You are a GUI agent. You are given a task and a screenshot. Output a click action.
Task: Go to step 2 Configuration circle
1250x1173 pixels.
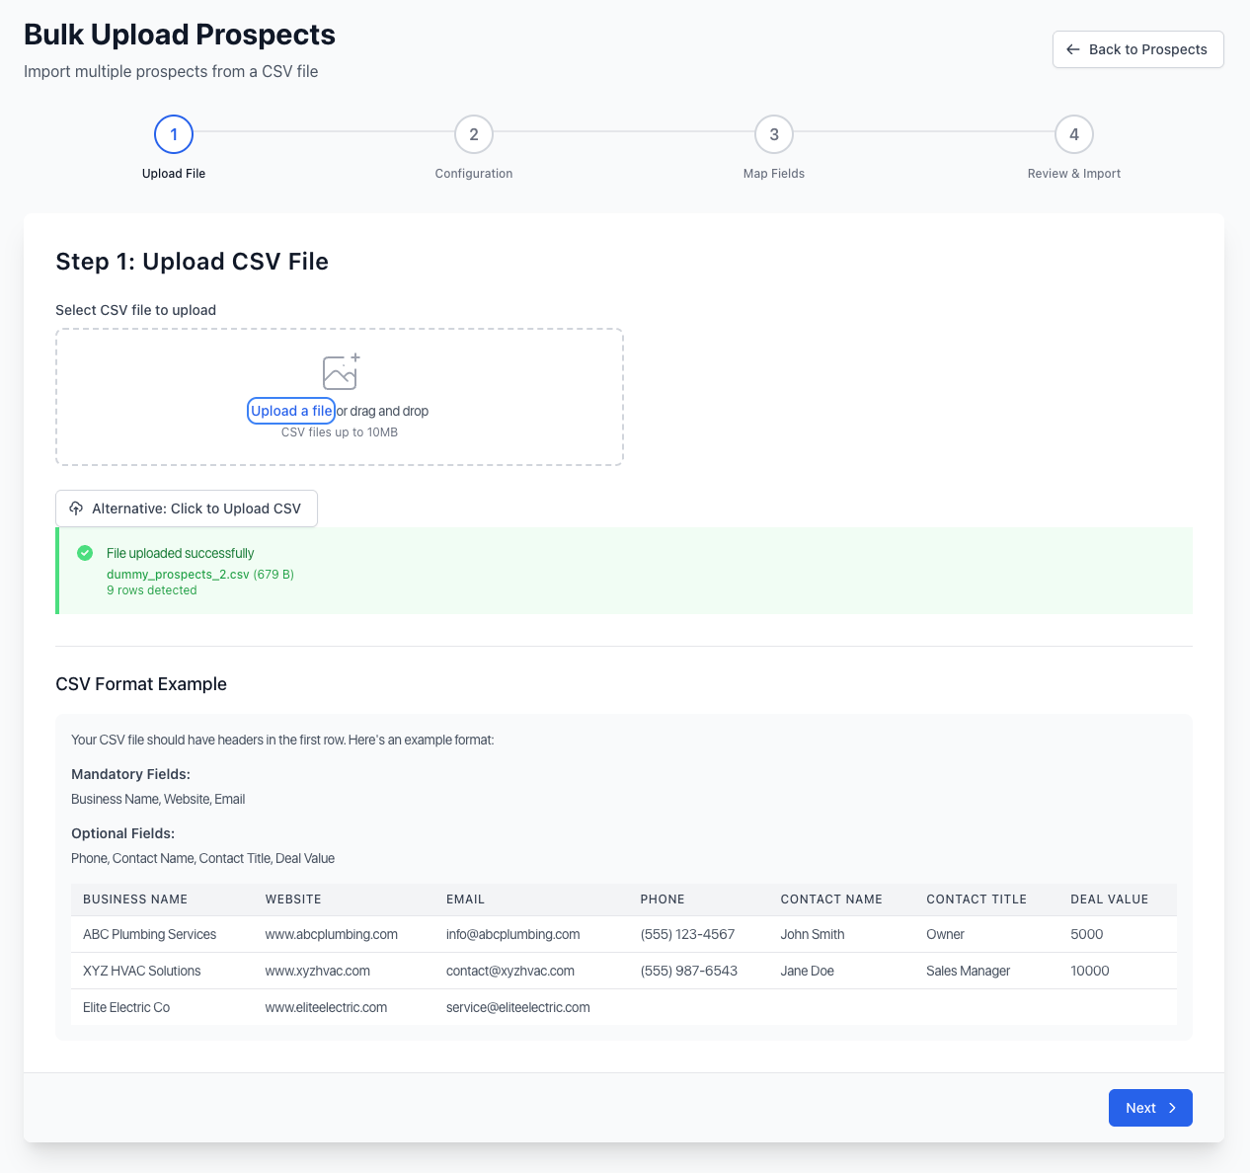(474, 134)
